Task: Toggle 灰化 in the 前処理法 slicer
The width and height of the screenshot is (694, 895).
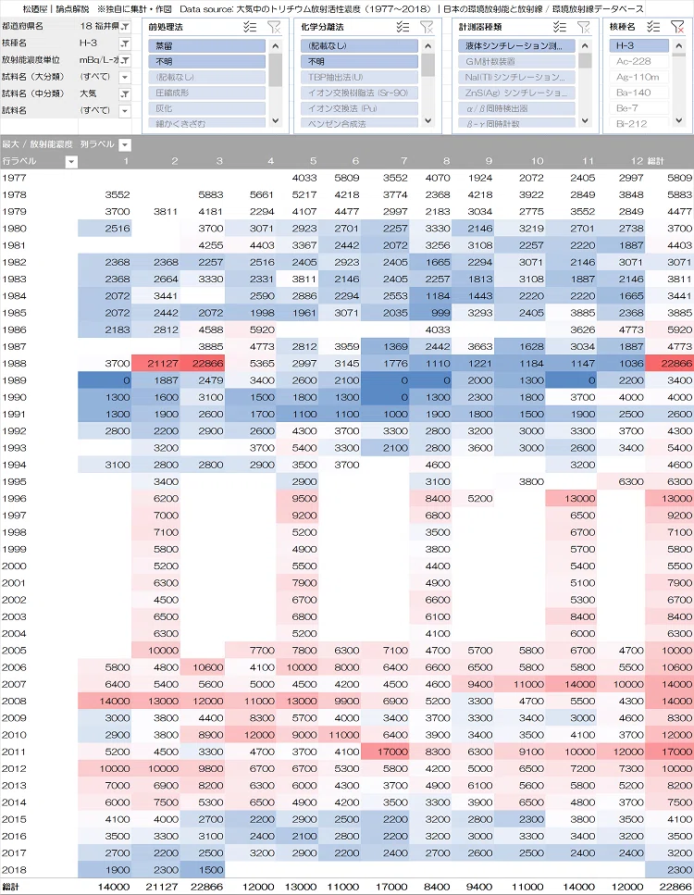Action: pos(207,108)
